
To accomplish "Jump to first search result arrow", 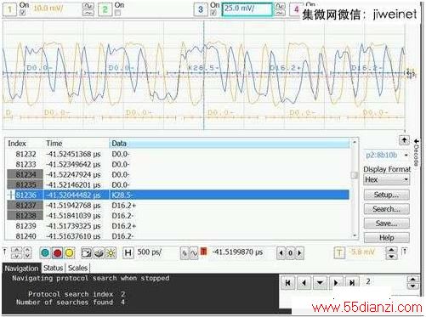I will pos(287,282).
